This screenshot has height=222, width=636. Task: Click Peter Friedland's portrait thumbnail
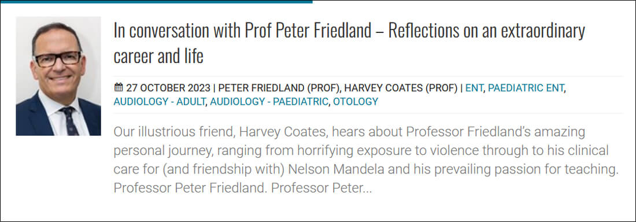[x=58, y=76]
